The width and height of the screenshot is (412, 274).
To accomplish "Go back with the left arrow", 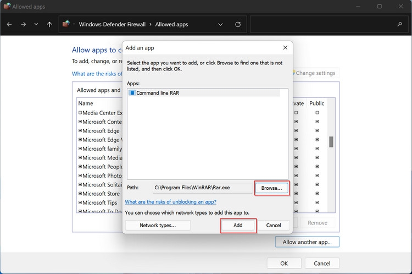I will point(9,24).
